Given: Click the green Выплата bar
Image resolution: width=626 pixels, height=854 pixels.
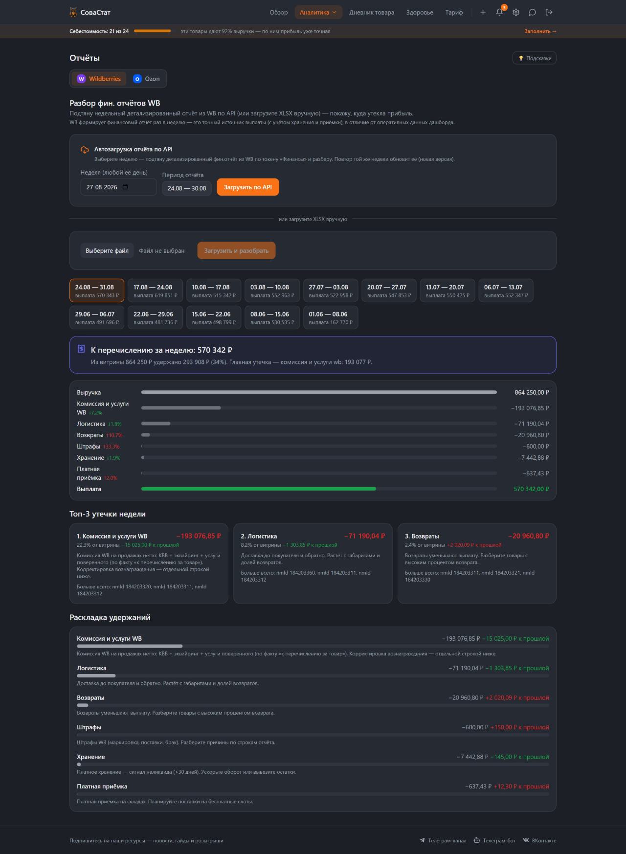Looking at the screenshot, I should tap(259, 489).
